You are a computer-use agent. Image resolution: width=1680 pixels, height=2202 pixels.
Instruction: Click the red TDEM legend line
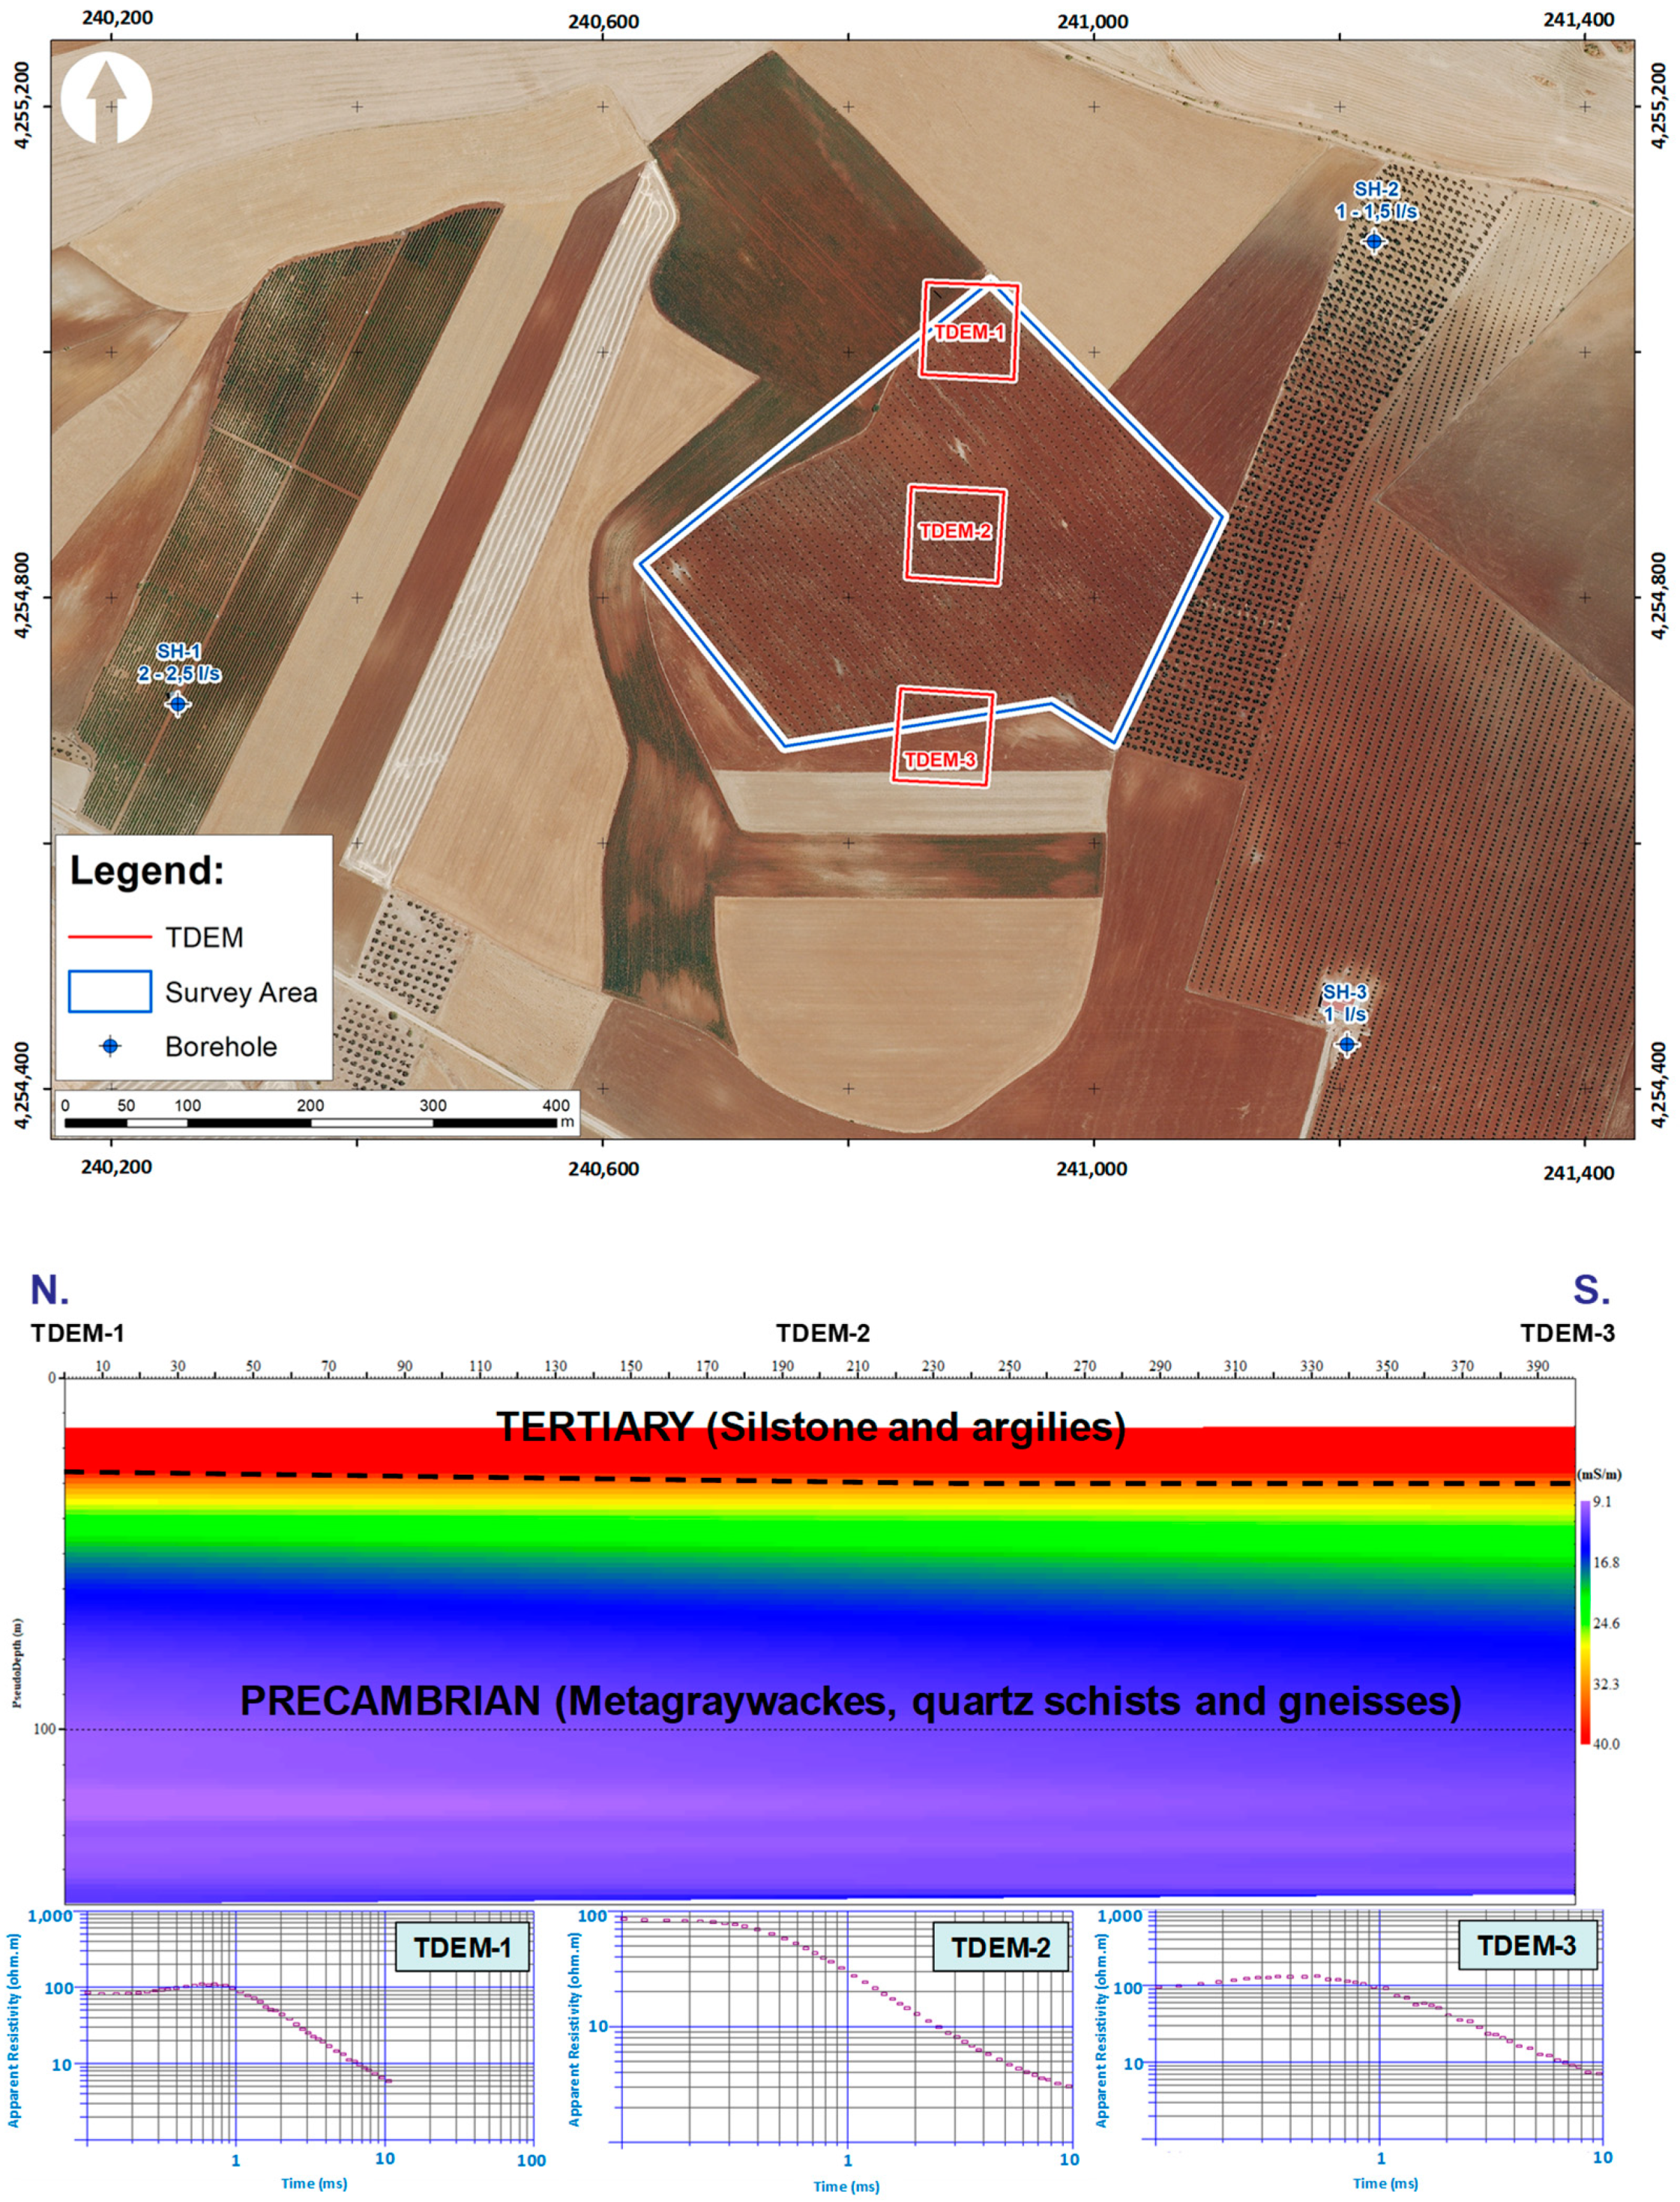click(x=110, y=937)
